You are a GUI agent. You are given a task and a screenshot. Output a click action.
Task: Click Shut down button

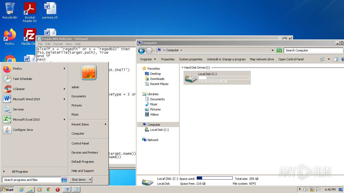(x=79, y=180)
